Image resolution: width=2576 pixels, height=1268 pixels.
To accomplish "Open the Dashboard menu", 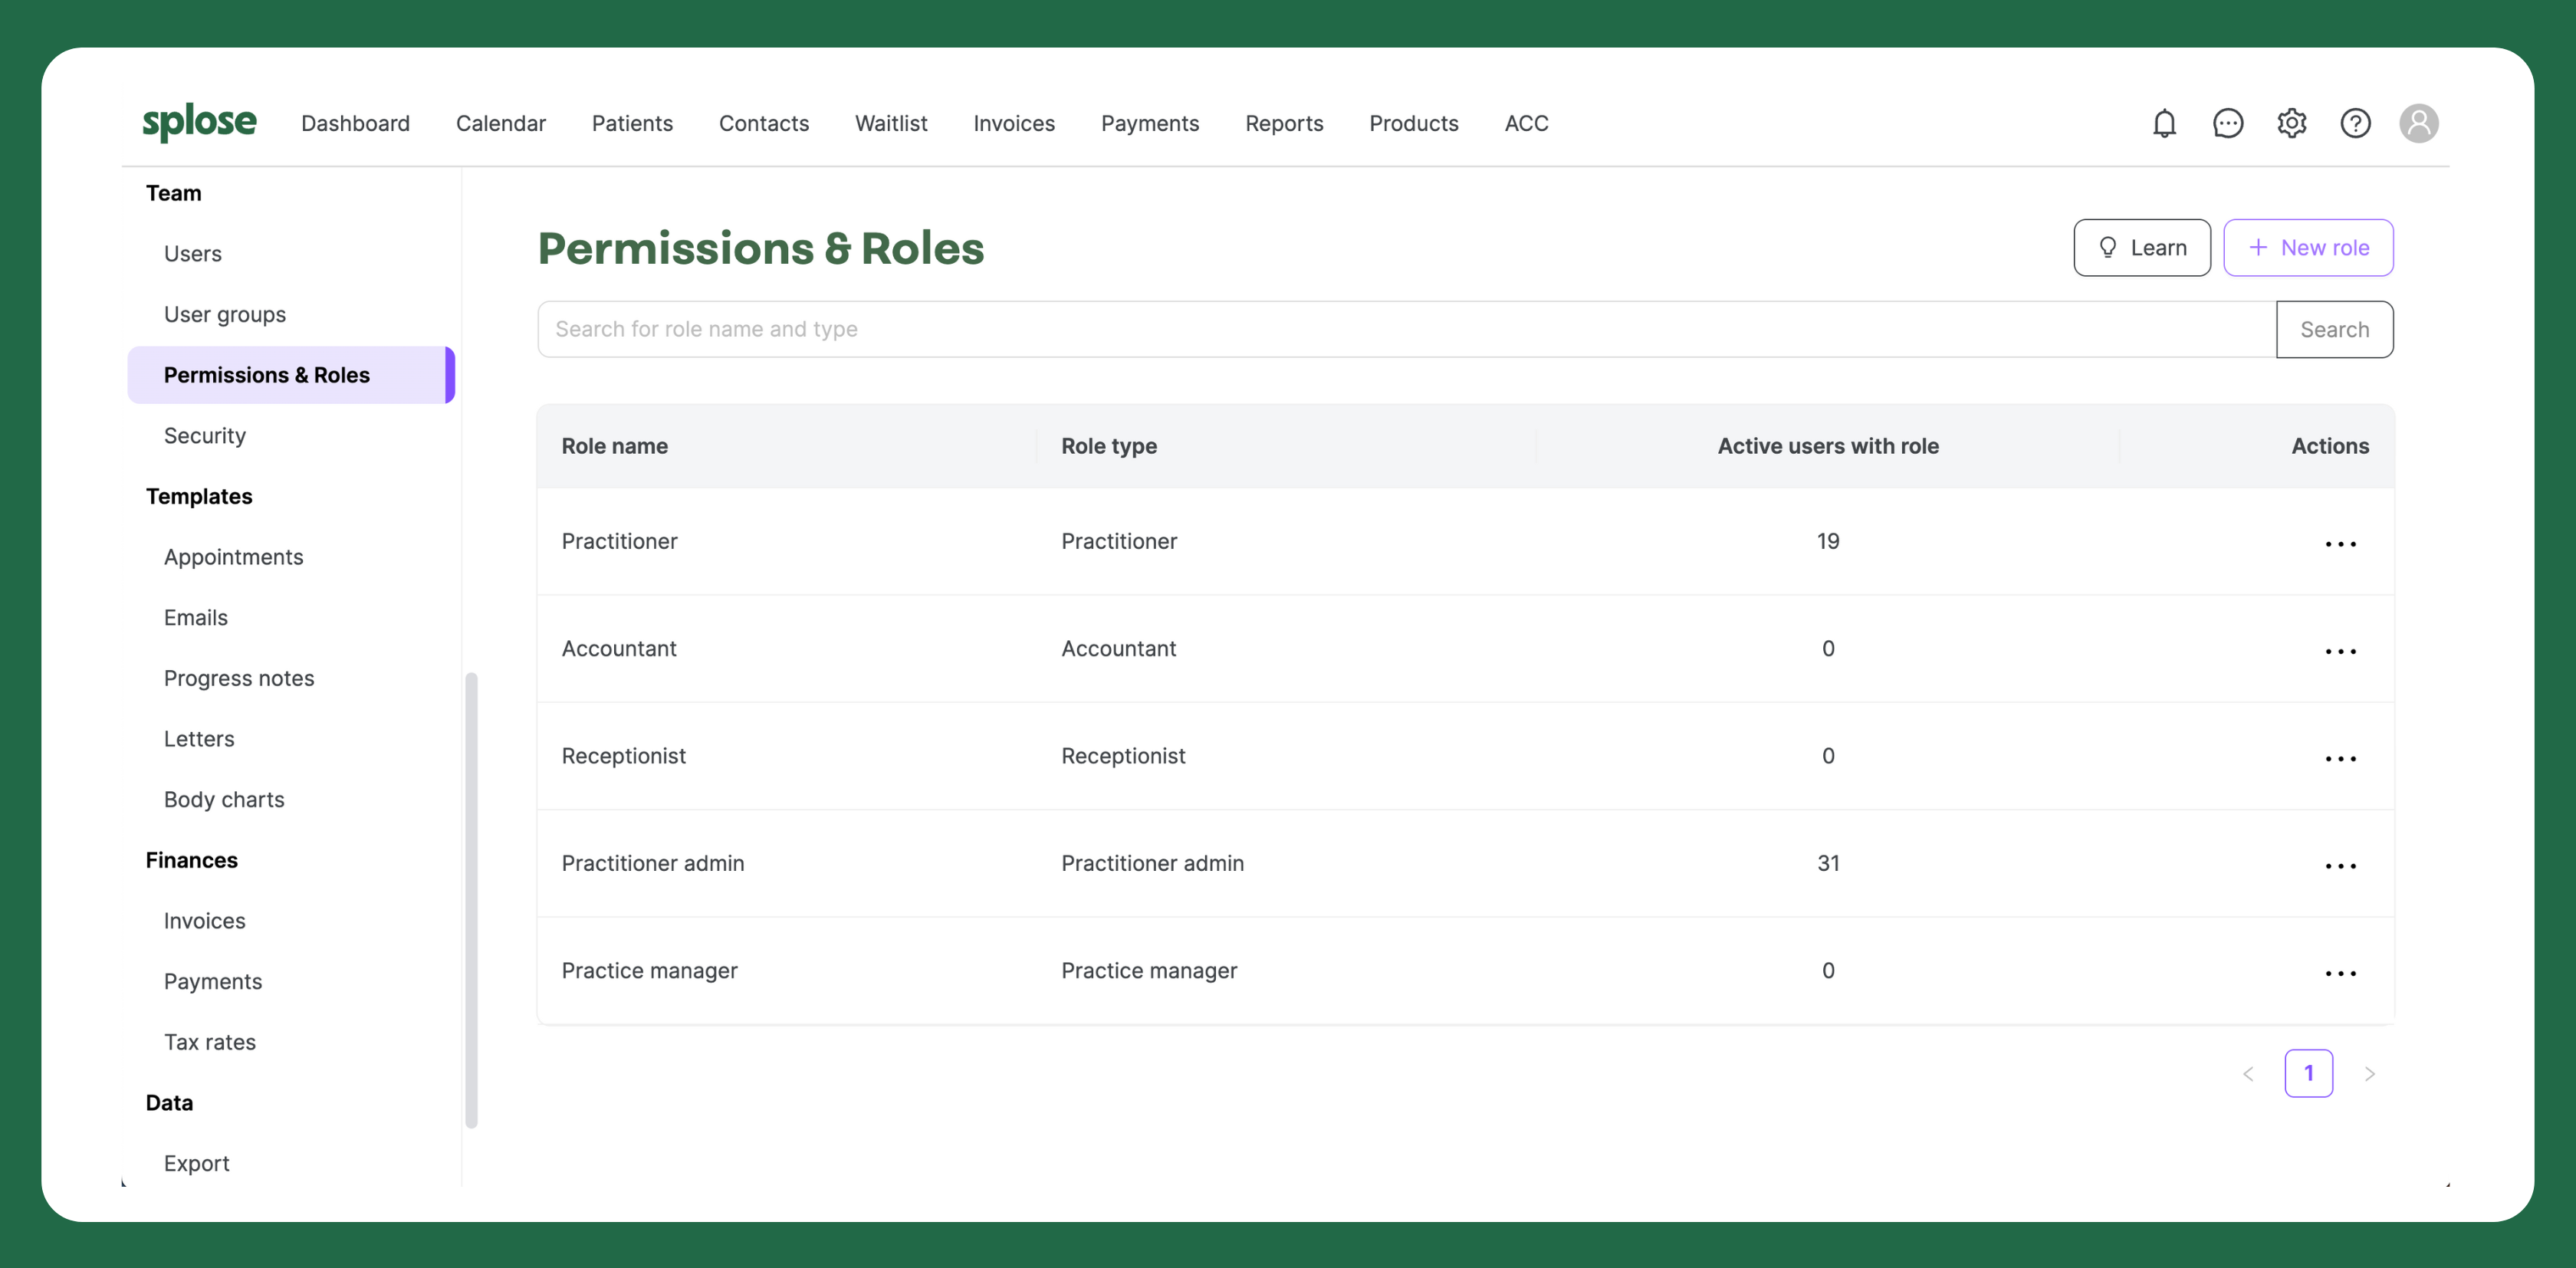I will pos(355,123).
